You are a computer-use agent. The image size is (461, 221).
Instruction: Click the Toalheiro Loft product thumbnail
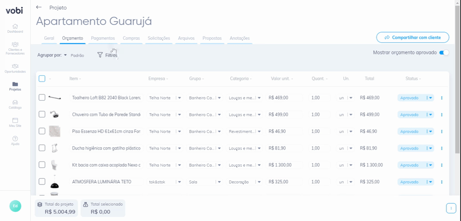coord(55,98)
